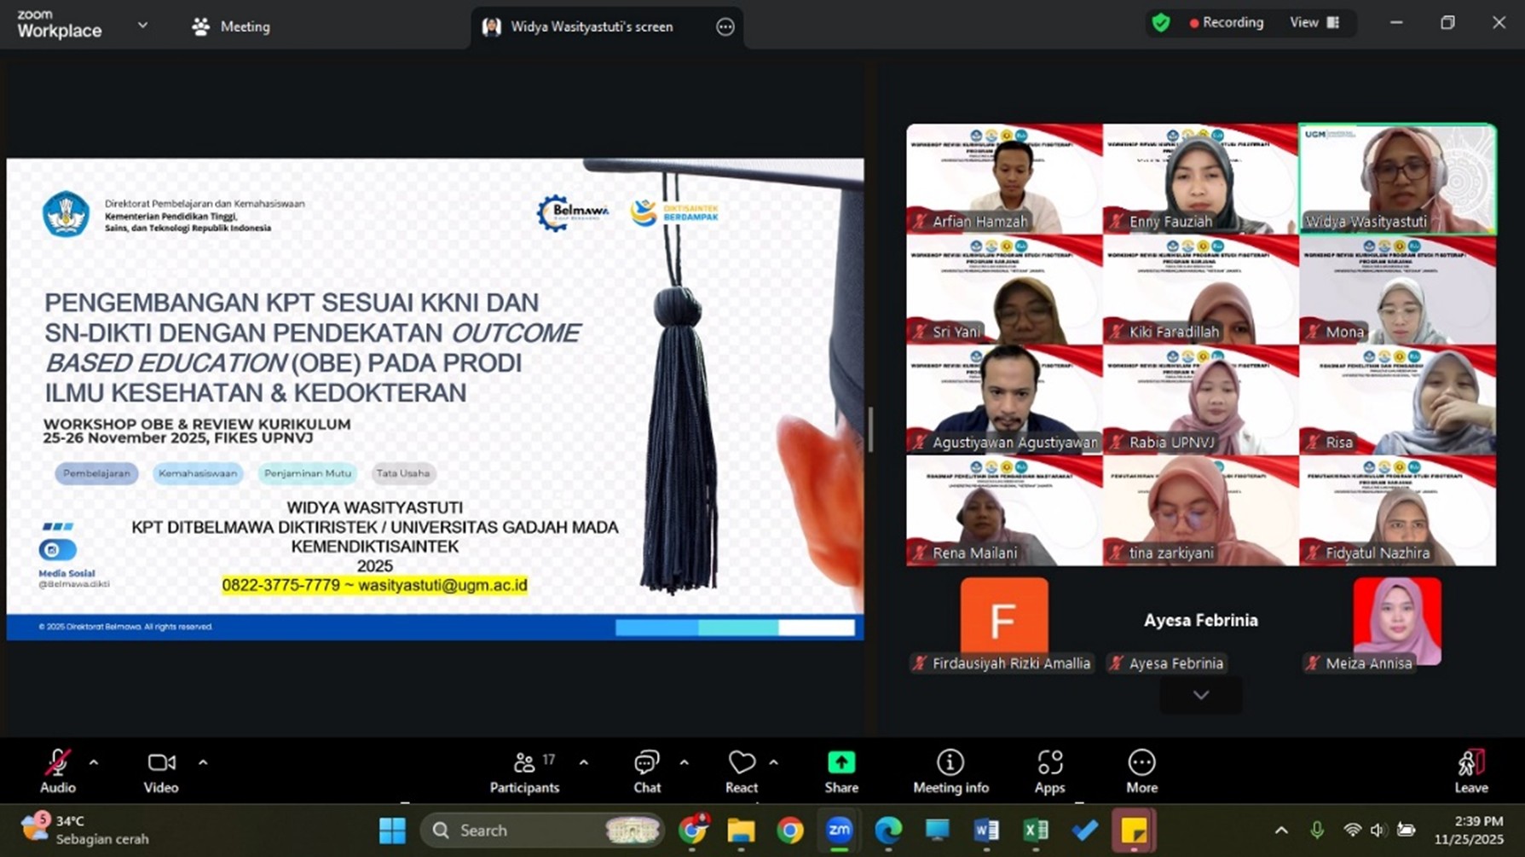Open the Chat panel
1525x857 pixels.
(x=646, y=772)
